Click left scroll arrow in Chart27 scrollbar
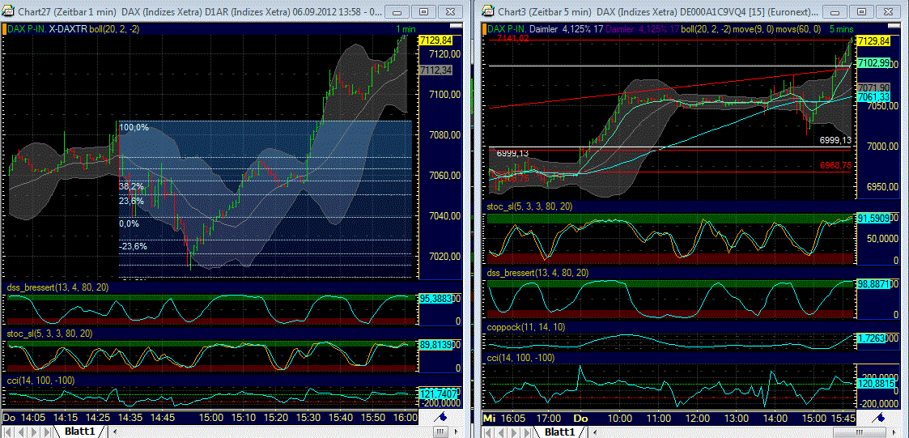The height and width of the screenshot is (438, 909). click(113, 432)
